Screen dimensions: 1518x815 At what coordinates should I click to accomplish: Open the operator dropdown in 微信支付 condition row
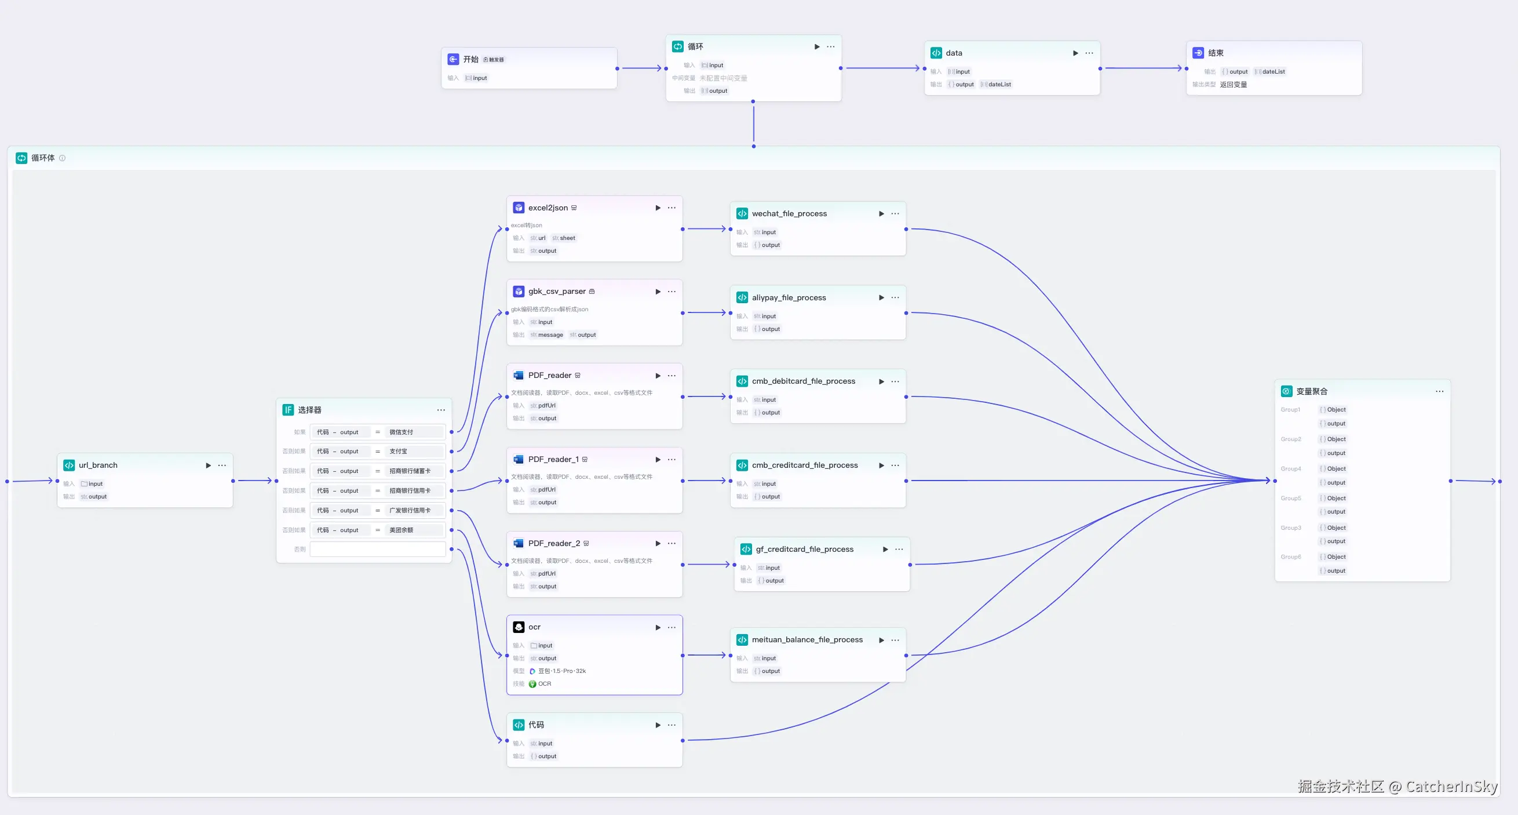[x=378, y=432]
